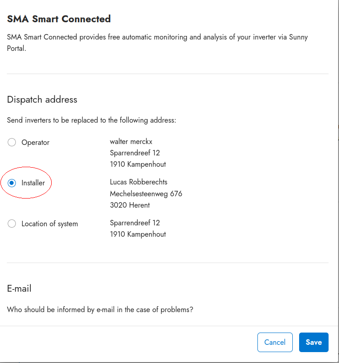The width and height of the screenshot is (339, 363).
Task: Select the Installer radio button
Action: [12, 183]
